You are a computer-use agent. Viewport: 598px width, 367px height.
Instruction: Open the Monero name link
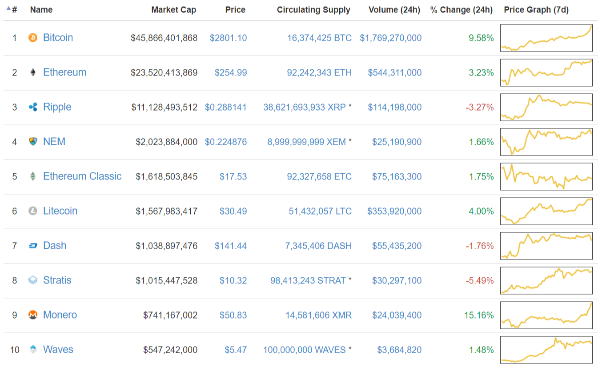click(x=60, y=315)
